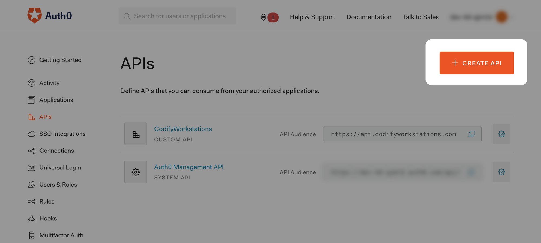Click the Users & Roles icon
Screen dimensions: 541x243
tap(32, 185)
